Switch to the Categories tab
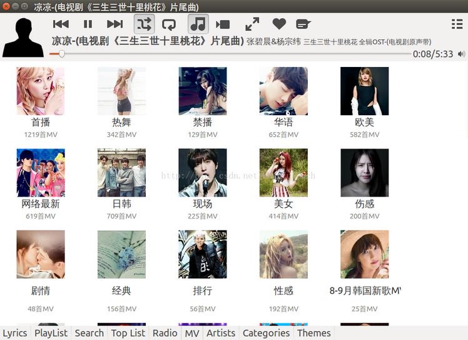 267,333
